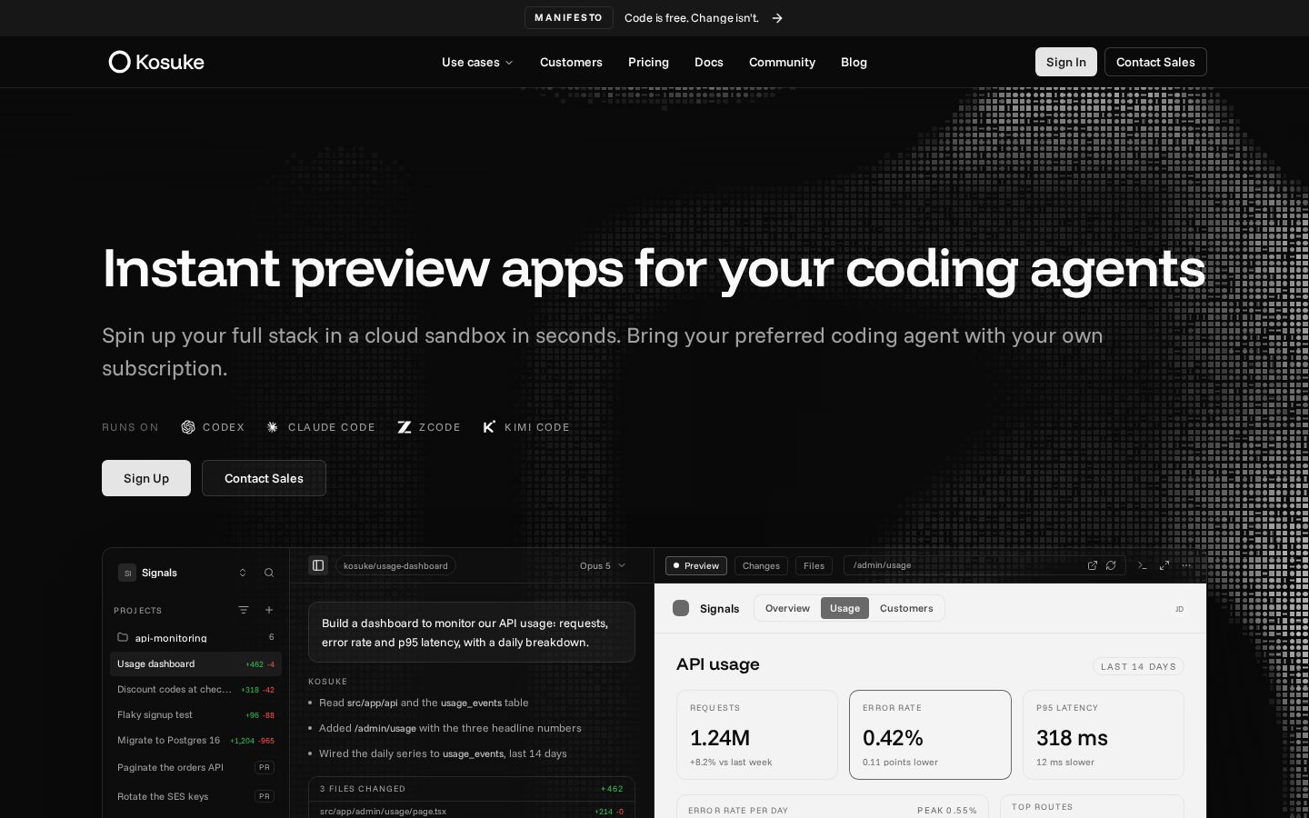Screen dimensions: 1309x818
Task: Open search in the Signals sidebar
Action: click(x=269, y=573)
